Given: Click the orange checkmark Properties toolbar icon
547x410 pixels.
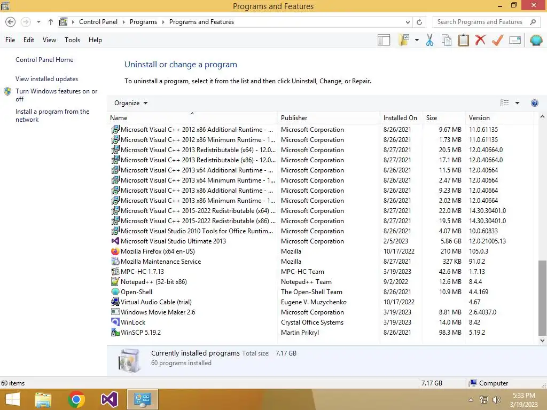Looking at the screenshot, I should click(497, 40).
